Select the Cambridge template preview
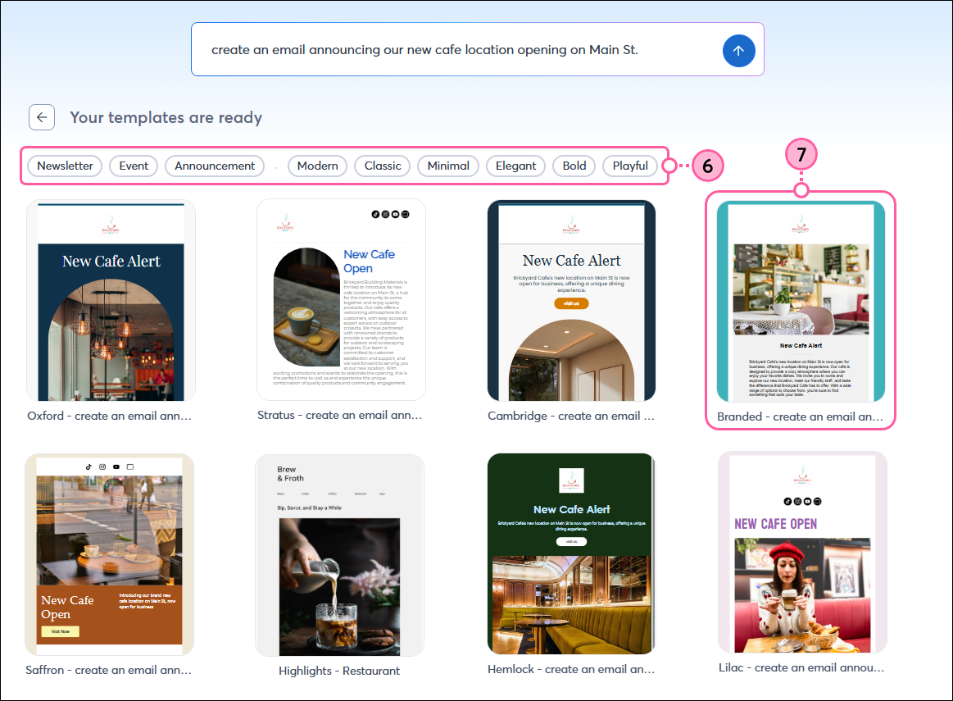Viewport: 953px width, 701px height. [571, 300]
